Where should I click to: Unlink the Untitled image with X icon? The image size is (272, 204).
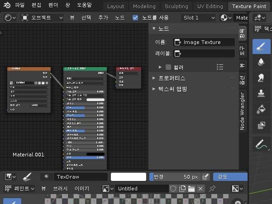point(200,189)
